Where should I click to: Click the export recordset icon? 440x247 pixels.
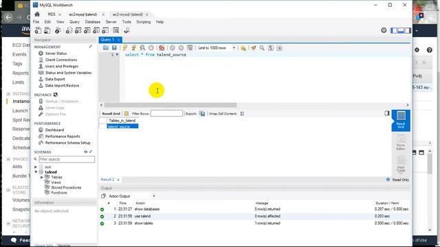tap(202, 113)
